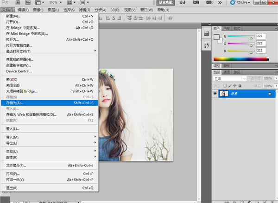Open the 滤镜 menu in menu bar
The image size is (278, 203).
[84, 9]
